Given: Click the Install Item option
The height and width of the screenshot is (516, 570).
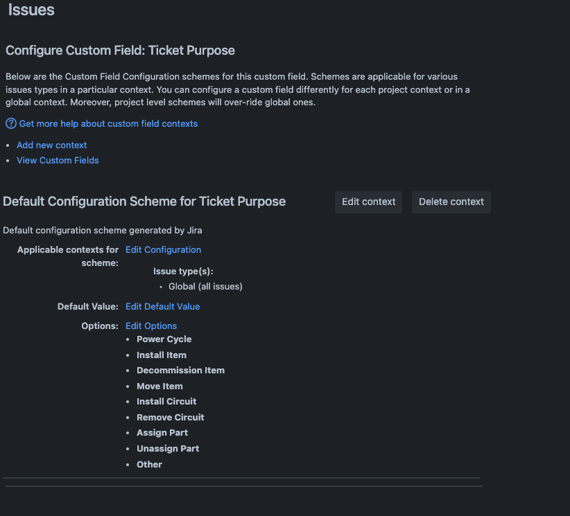Looking at the screenshot, I should tap(162, 355).
